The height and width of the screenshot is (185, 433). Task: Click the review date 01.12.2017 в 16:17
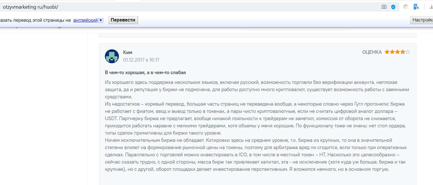[141, 60]
